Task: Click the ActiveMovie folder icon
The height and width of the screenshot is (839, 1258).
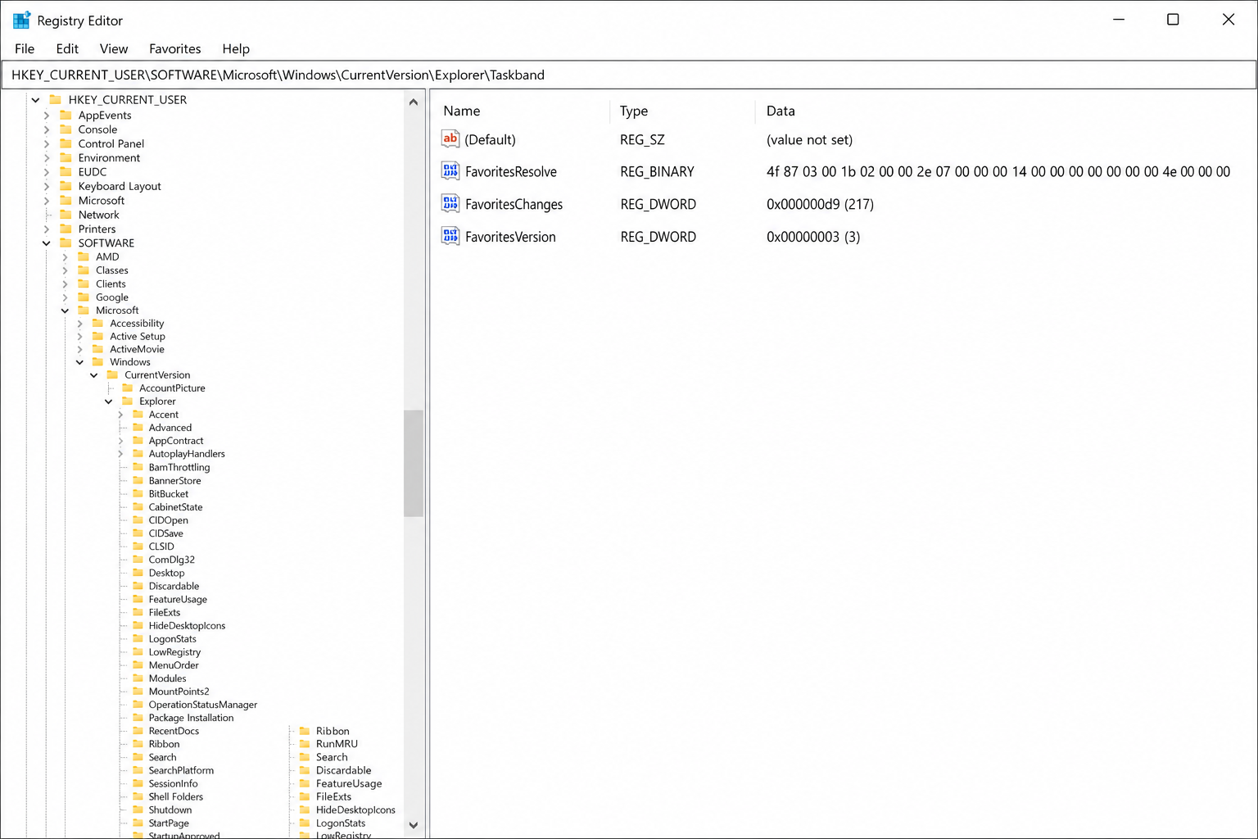Action: pos(98,349)
